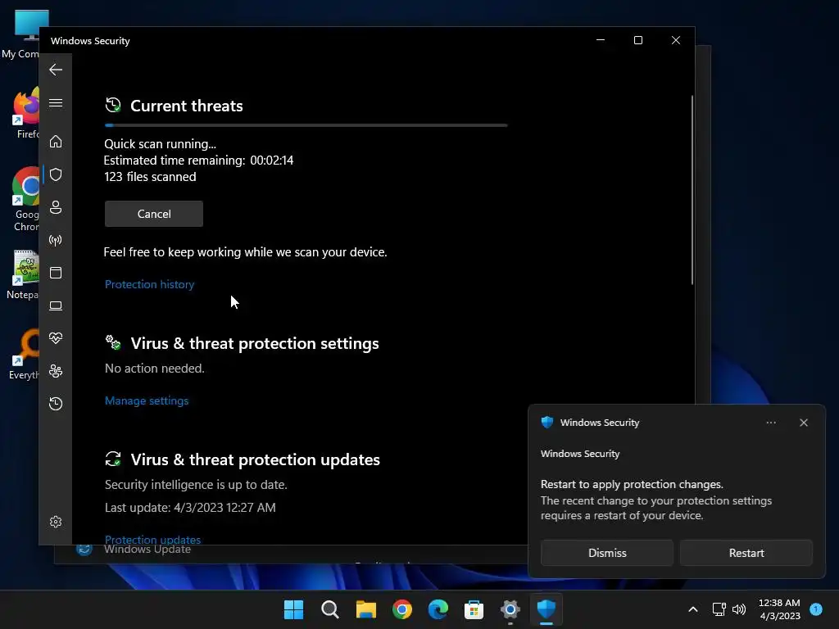Minimize the Windows Security window
The image size is (839, 629).
(x=601, y=40)
